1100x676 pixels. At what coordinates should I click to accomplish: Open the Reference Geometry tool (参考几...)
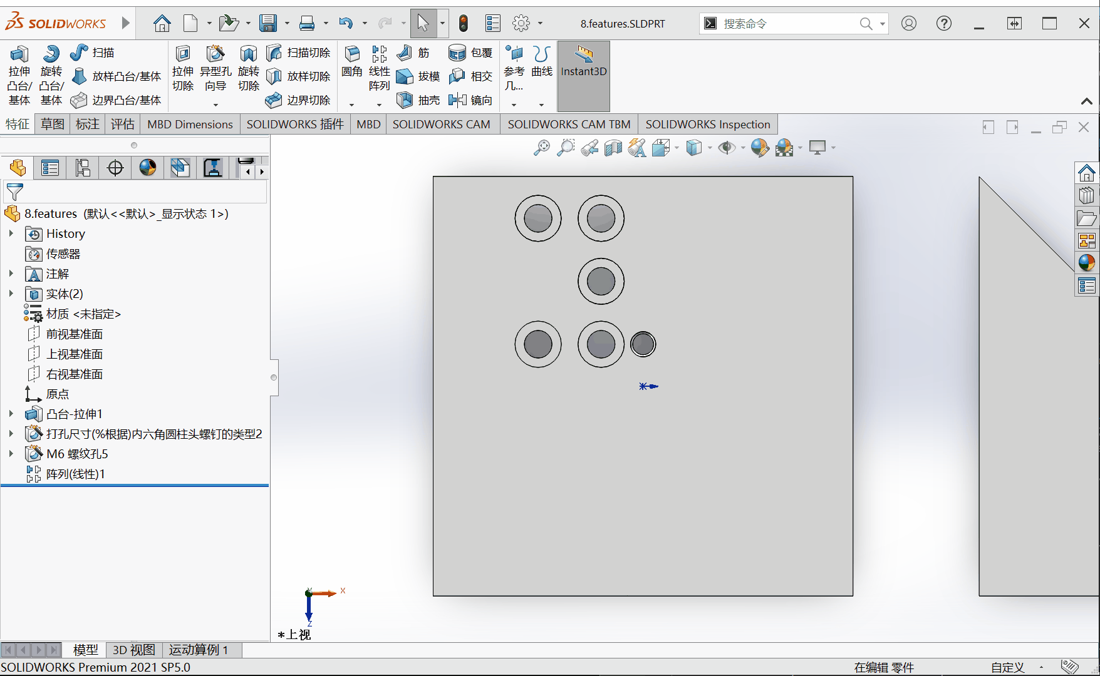click(x=514, y=69)
